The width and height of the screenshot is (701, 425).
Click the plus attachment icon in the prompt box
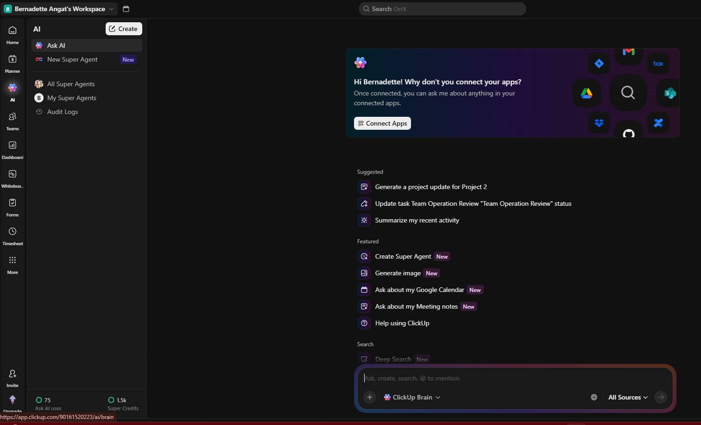click(x=370, y=397)
